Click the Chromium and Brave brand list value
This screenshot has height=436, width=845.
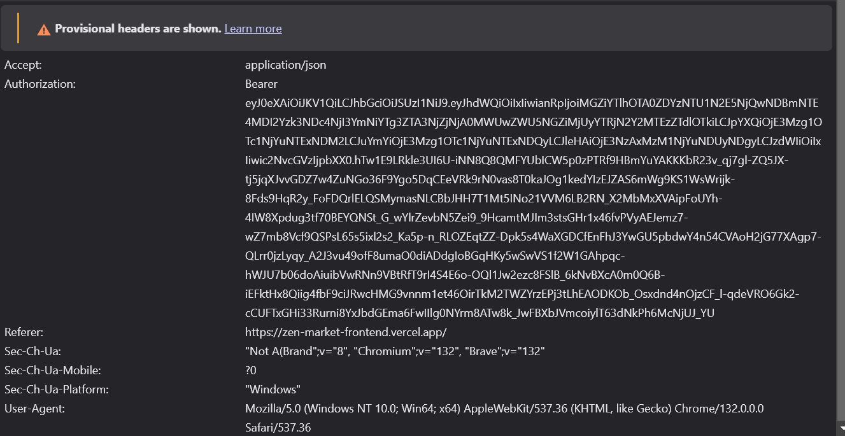pos(395,351)
